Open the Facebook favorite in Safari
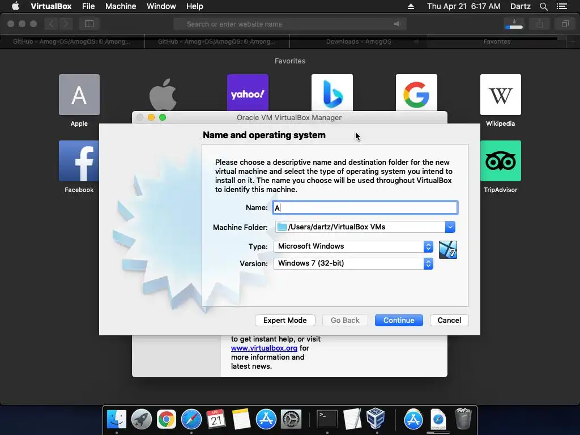 (x=79, y=160)
